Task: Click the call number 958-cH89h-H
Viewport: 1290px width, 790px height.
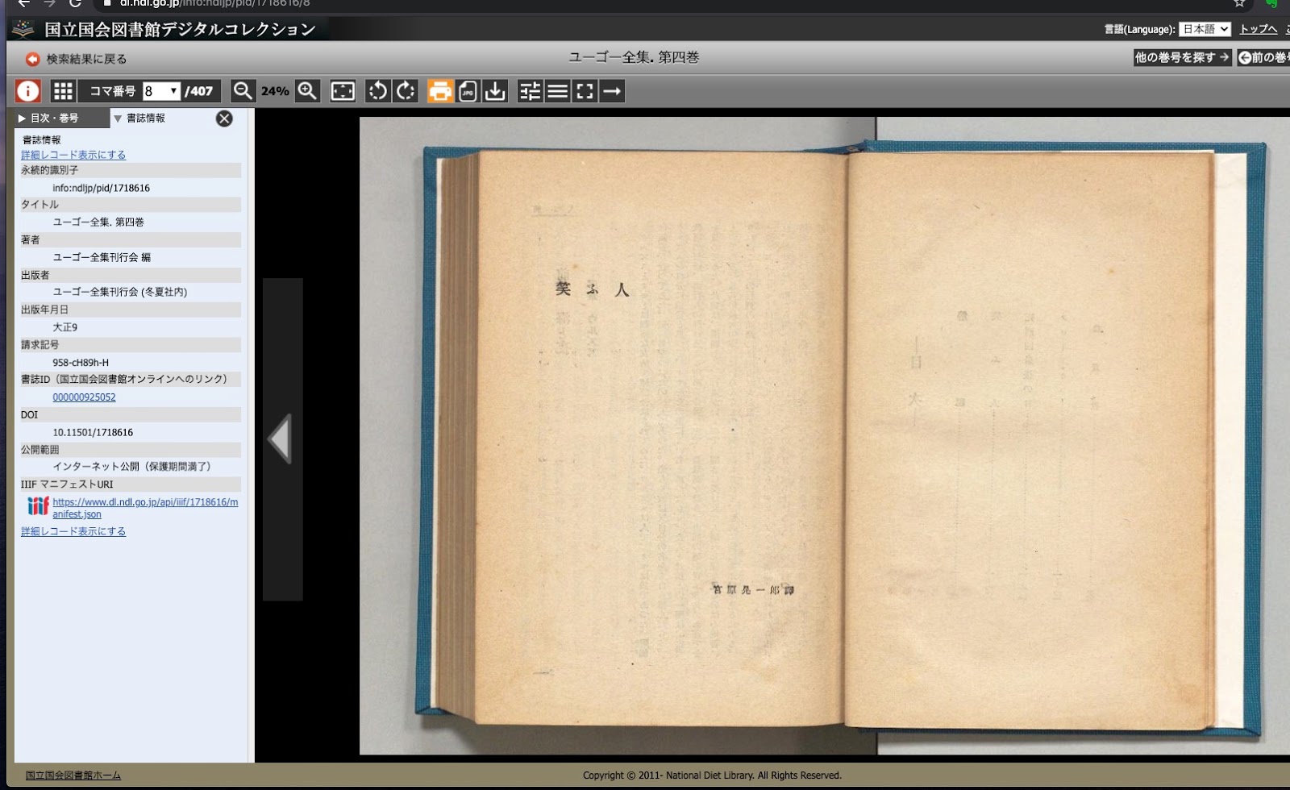Action: pyautogui.click(x=81, y=363)
